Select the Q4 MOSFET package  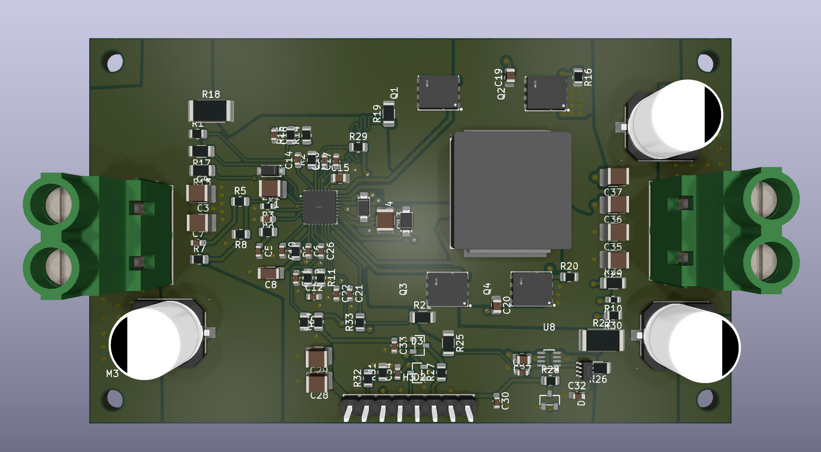coord(532,289)
